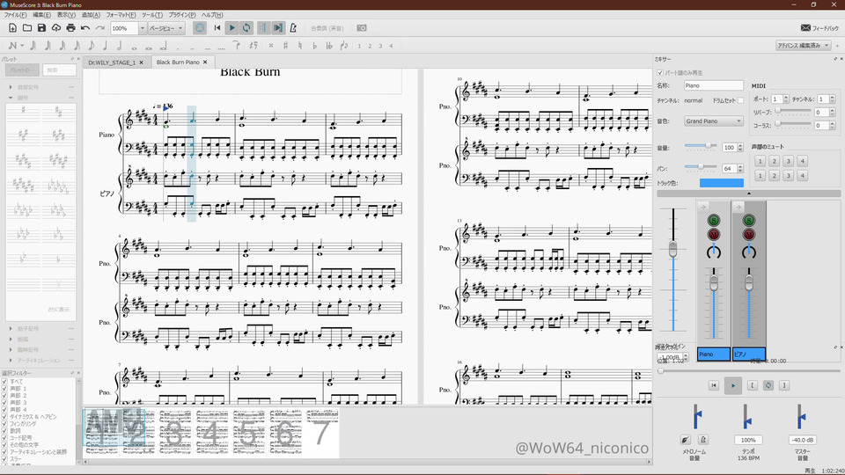Image resolution: width=845 pixels, height=475 pixels.
Task: Rewind playback to start in main toolbar
Action: (x=217, y=28)
